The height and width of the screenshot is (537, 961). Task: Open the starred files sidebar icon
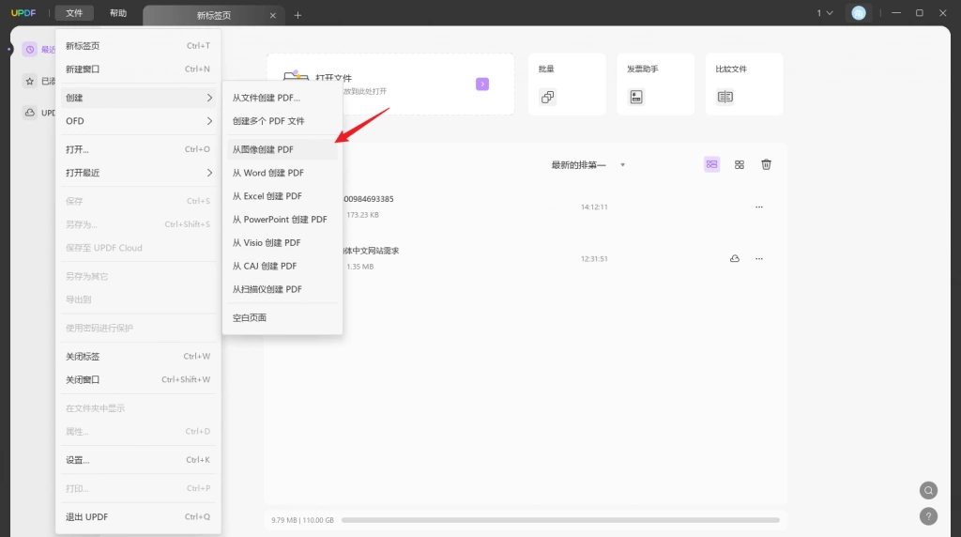tap(30, 81)
